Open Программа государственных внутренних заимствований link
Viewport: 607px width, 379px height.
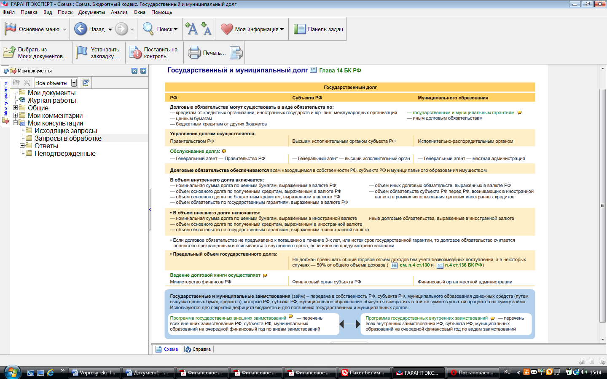tap(427, 318)
